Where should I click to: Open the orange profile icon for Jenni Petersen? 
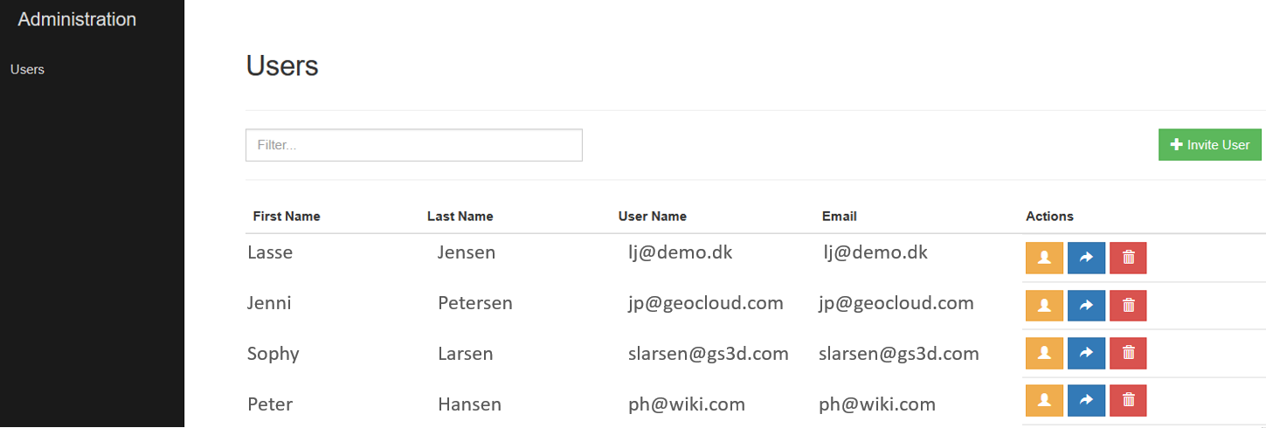(x=1044, y=305)
